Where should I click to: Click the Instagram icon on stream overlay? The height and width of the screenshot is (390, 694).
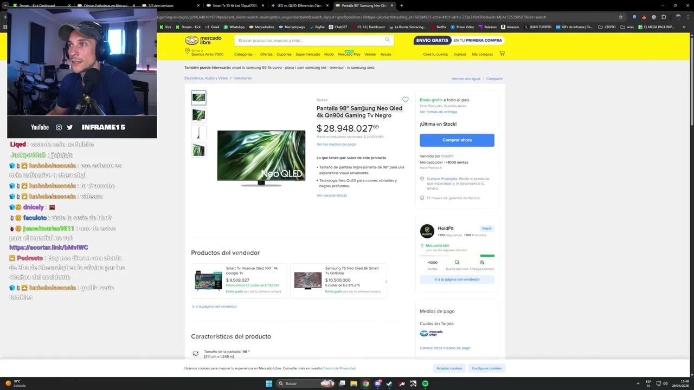pos(59,127)
